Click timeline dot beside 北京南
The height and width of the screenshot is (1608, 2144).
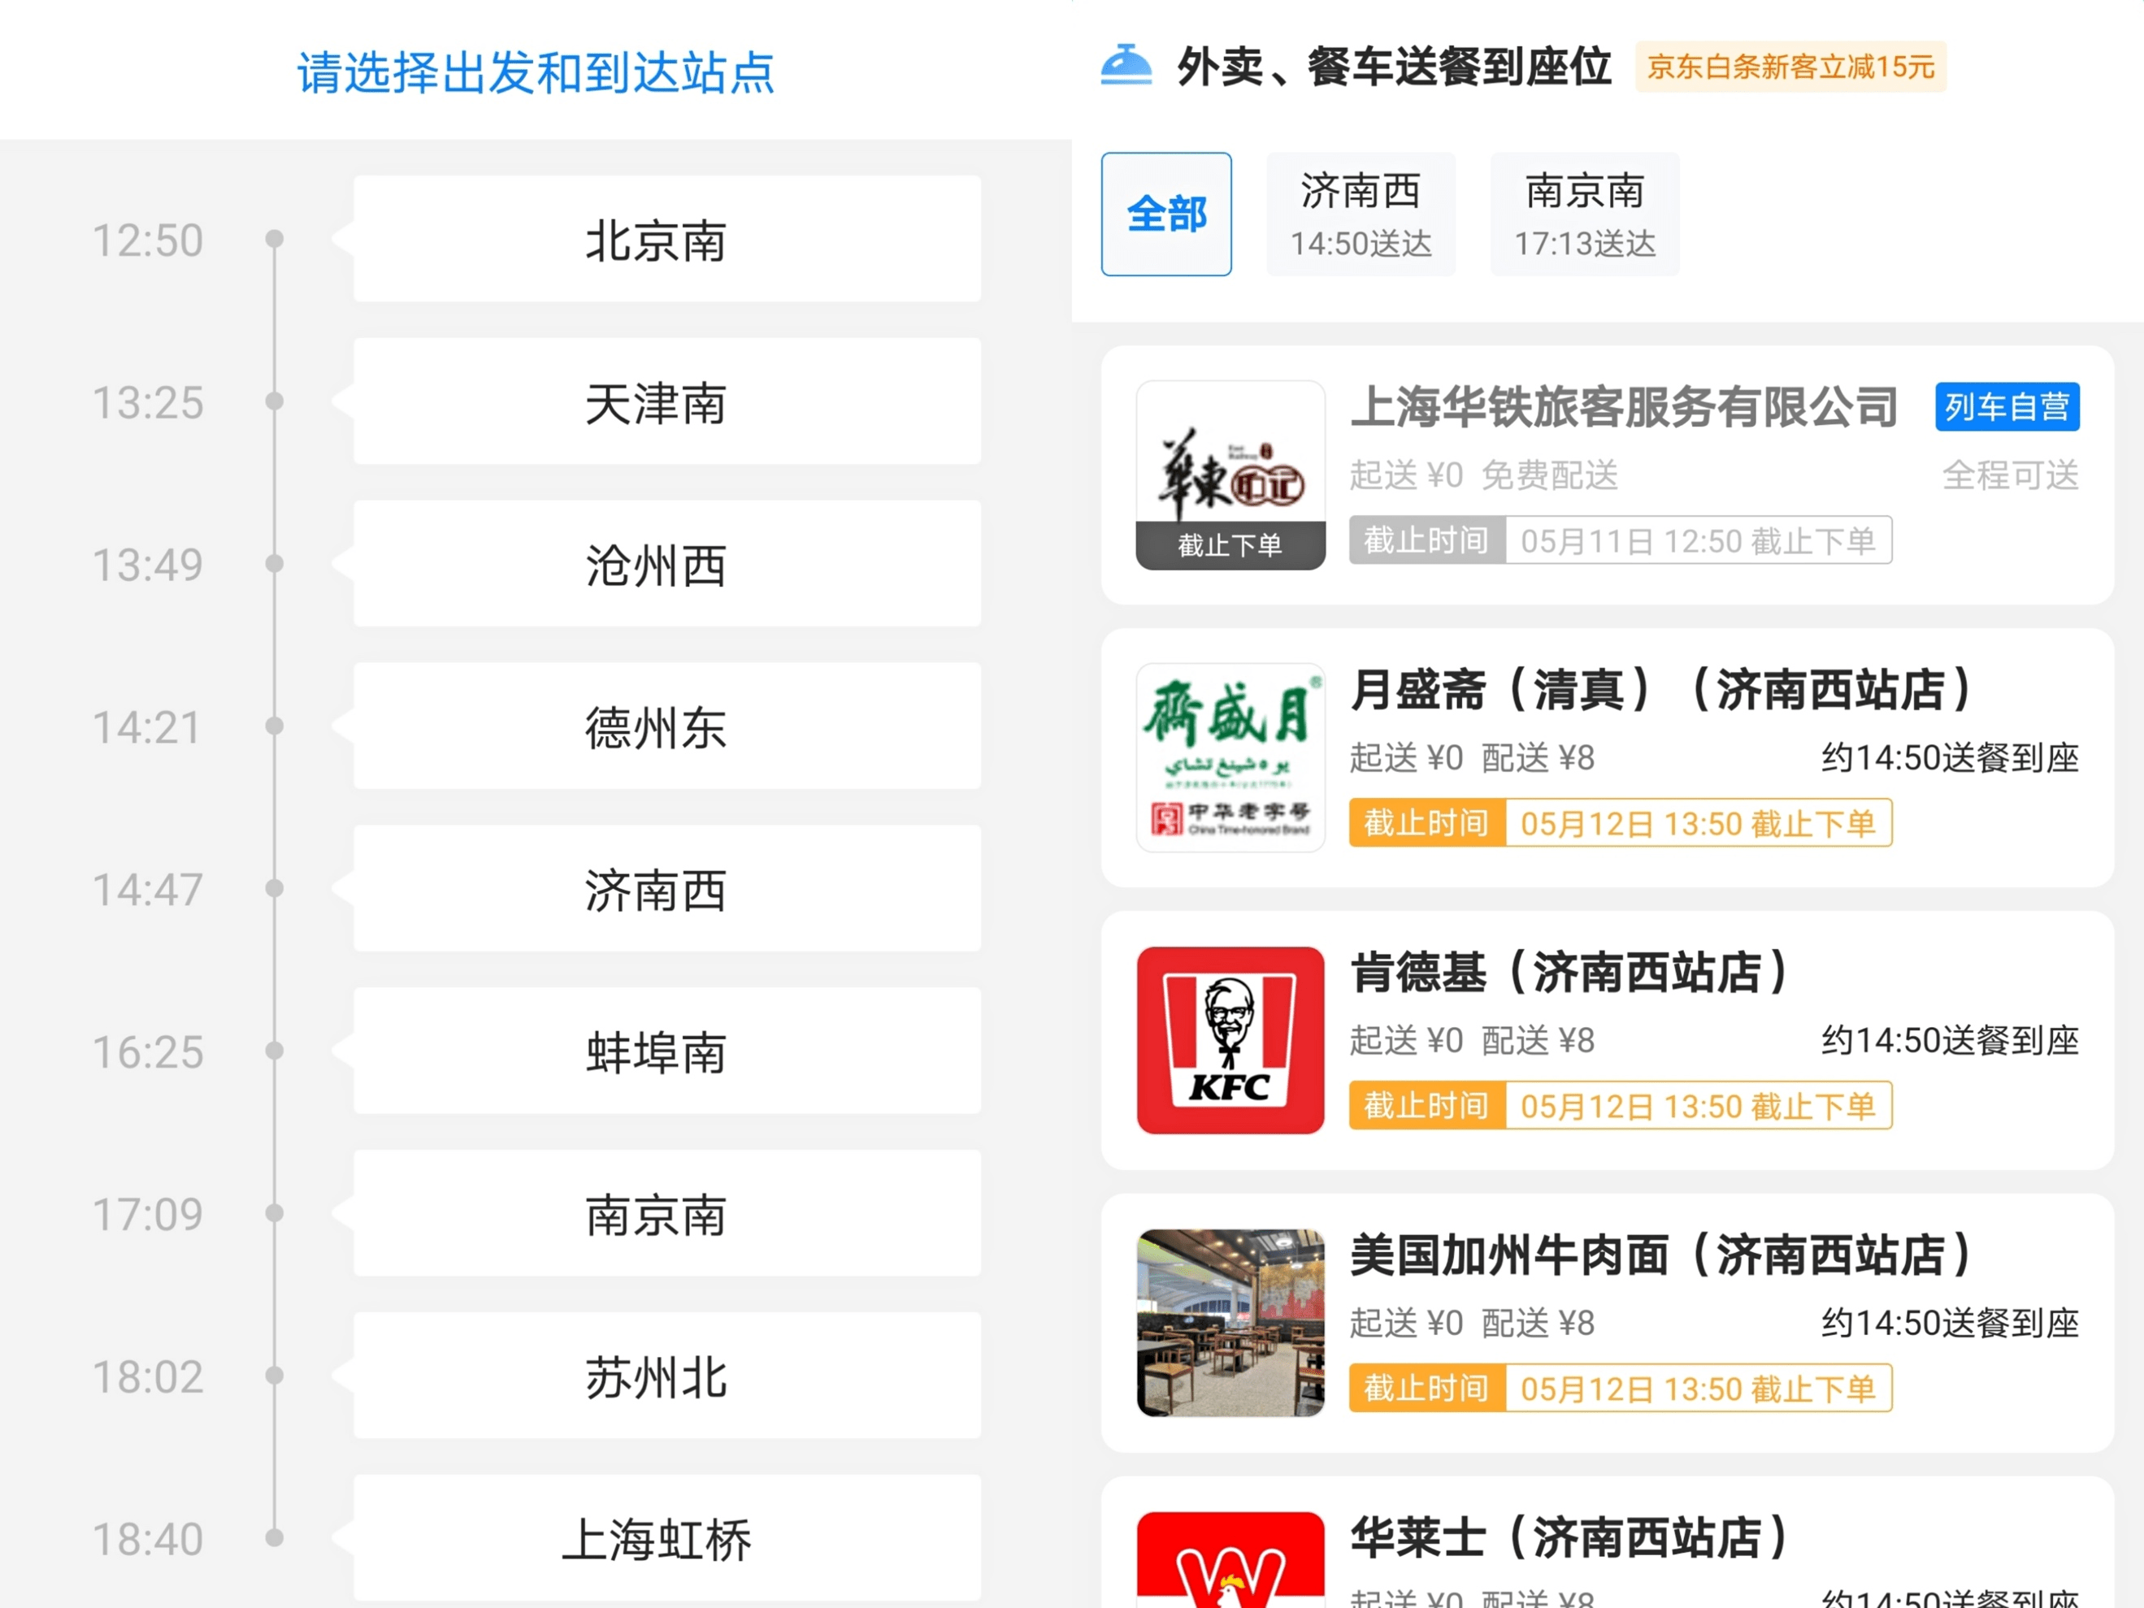pos(275,238)
